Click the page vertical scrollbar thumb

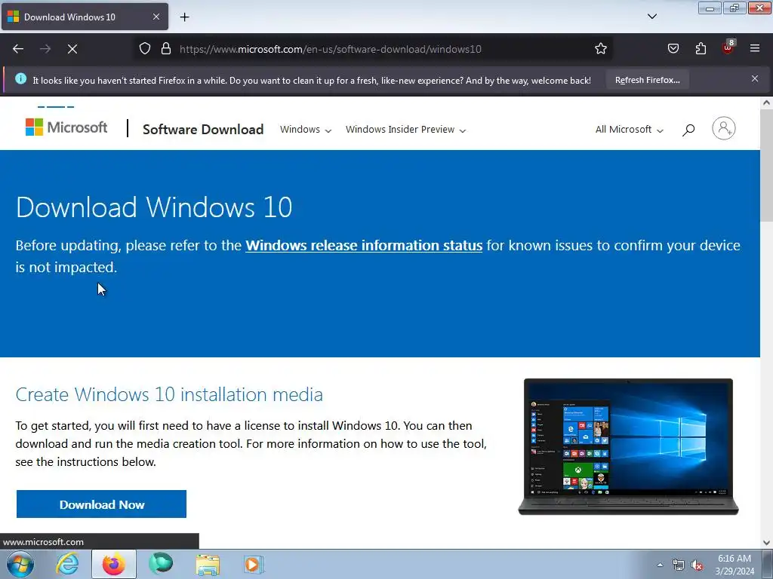(766, 165)
